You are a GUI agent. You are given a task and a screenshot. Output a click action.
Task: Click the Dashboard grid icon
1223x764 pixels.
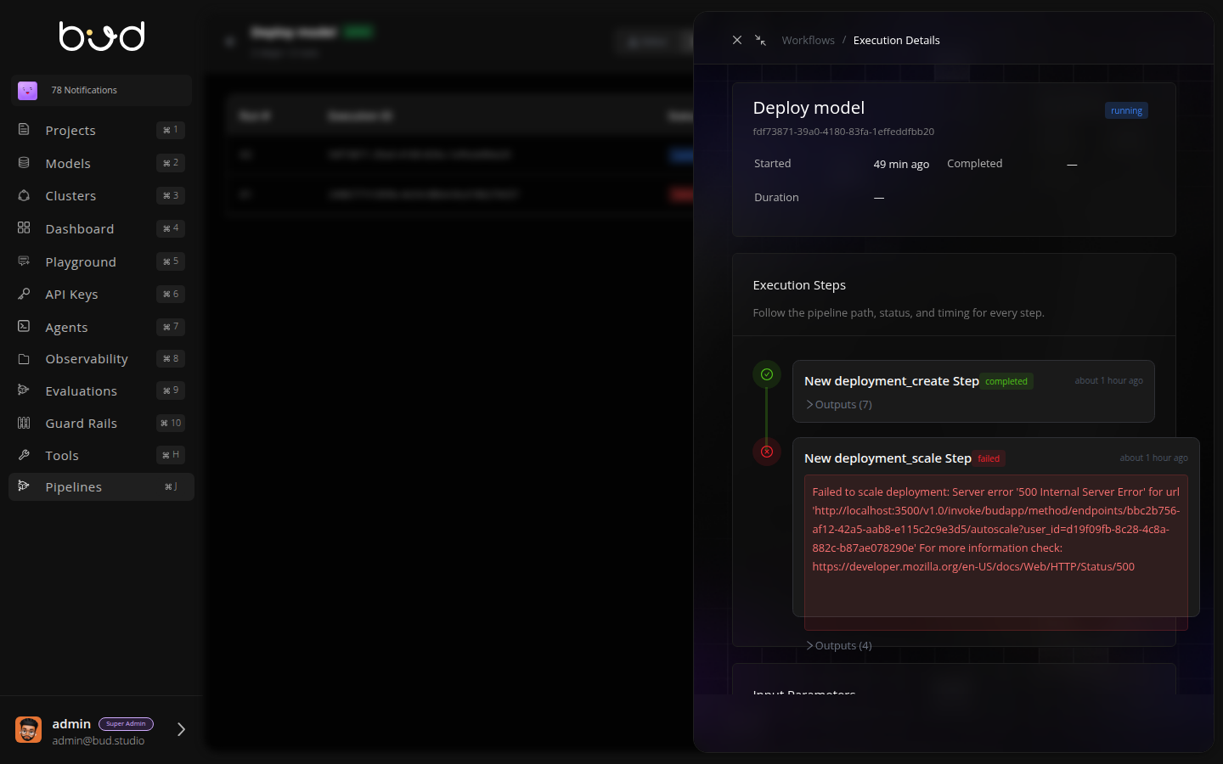[24, 228]
